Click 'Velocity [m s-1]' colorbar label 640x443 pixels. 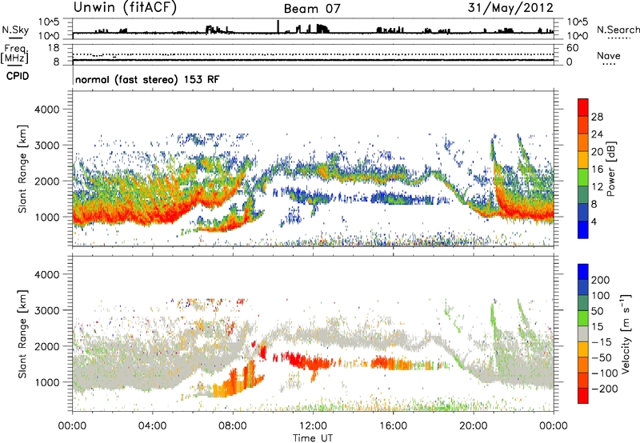coord(626,333)
